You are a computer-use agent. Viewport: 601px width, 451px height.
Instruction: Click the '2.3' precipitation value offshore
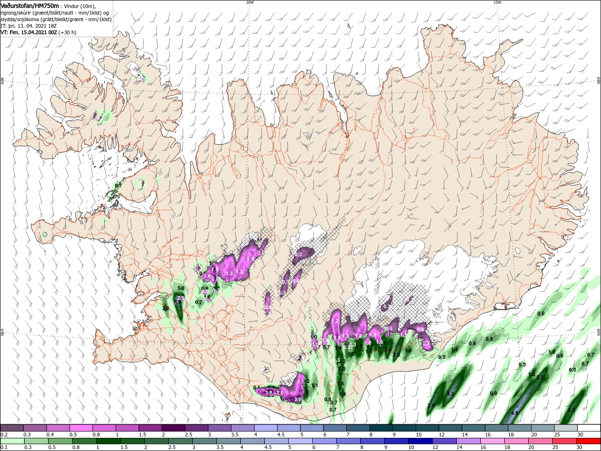pyautogui.click(x=540, y=378)
